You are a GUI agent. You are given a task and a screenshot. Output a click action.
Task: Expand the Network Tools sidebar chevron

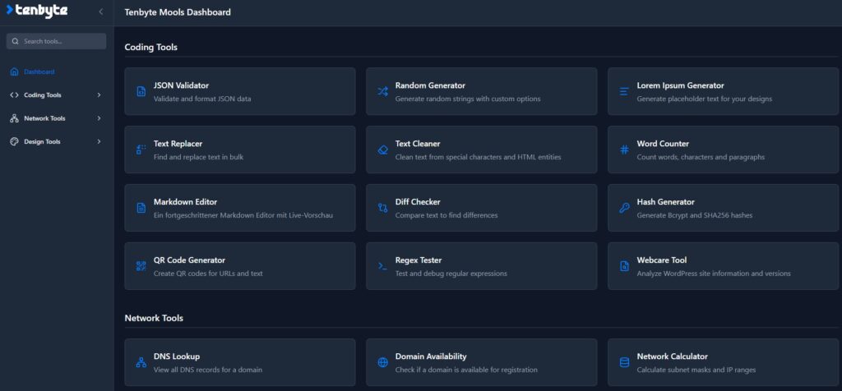coord(99,118)
